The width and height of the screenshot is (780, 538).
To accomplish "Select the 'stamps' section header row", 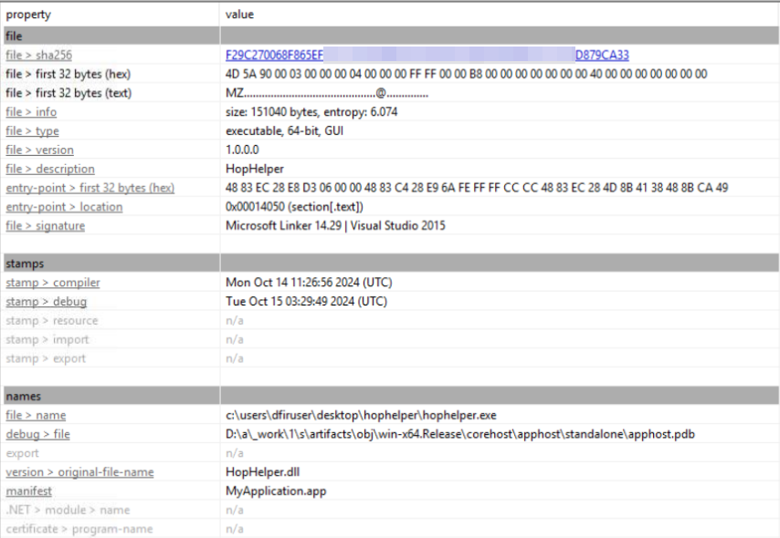I will coord(26,264).
